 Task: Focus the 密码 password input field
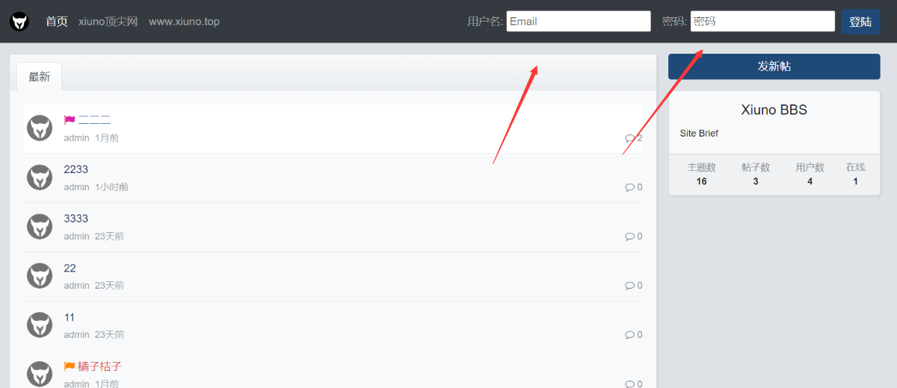tap(762, 21)
